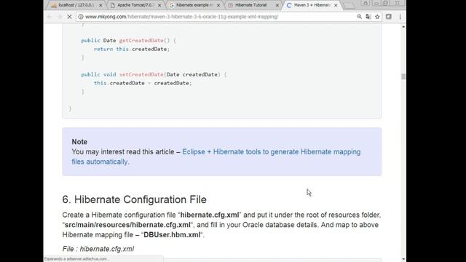The width and height of the screenshot is (466, 262).
Task: Click the 'Esperando a adserver' status bar text
Action: pyautogui.click(x=76, y=259)
